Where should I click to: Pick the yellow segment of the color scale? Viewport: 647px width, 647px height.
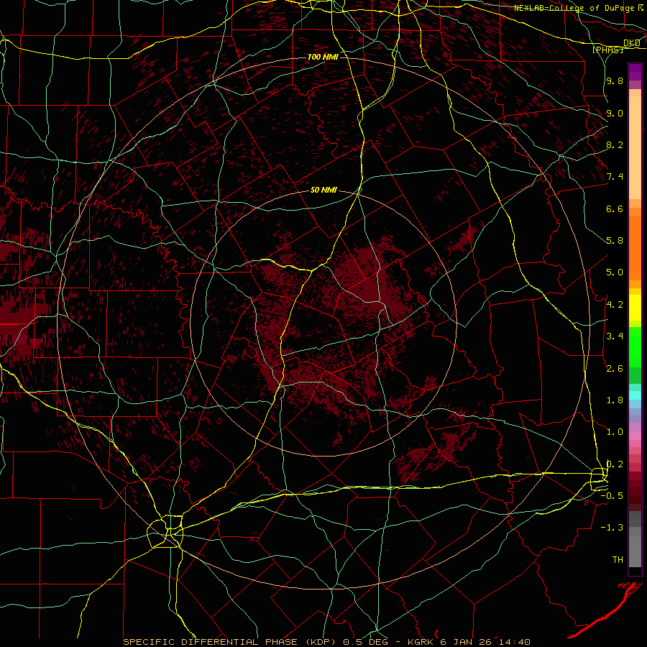[x=635, y=308]
